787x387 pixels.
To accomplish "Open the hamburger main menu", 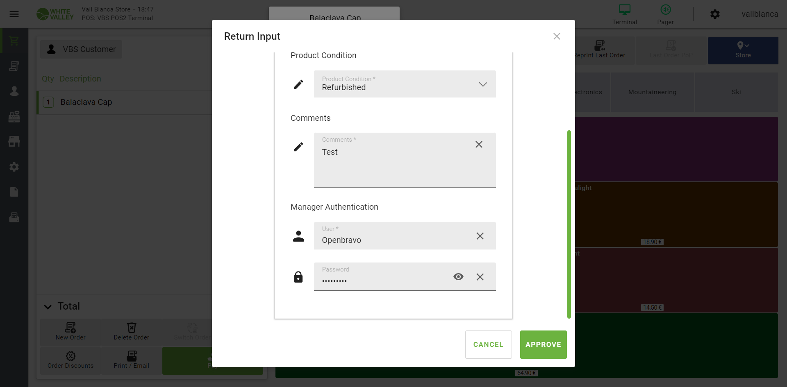I will tap(14, 14).
